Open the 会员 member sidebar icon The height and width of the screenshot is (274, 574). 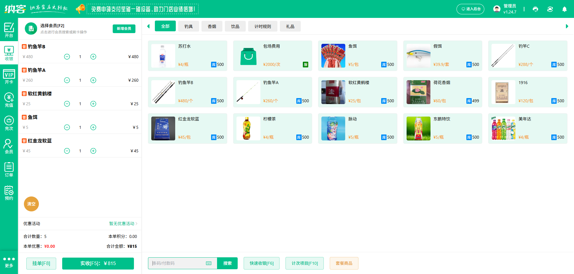click(x=9, y=146)
